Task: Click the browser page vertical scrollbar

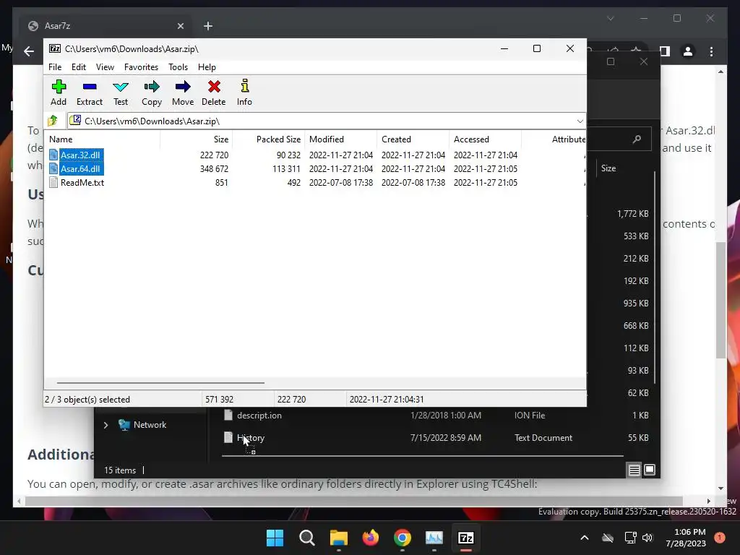Action: coord(720,299)
